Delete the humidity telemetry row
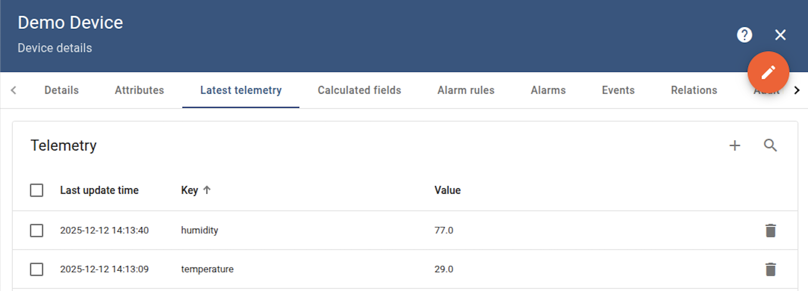The height and width of the screenshot is (291, 808). [770, 231]
